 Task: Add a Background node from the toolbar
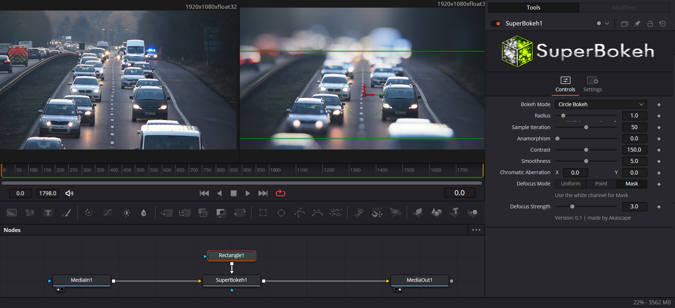[12, 213]
